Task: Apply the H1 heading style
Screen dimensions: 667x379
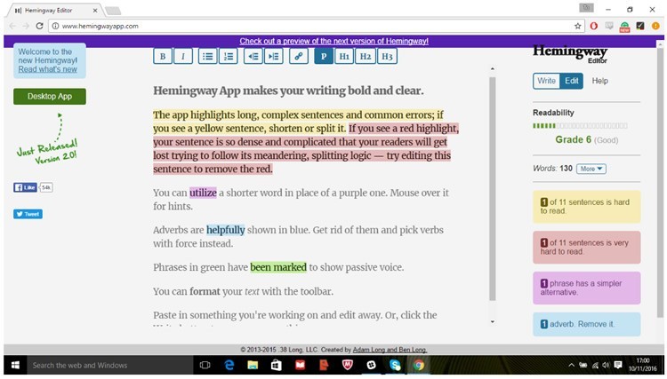Action: click(x=344, y=56)
